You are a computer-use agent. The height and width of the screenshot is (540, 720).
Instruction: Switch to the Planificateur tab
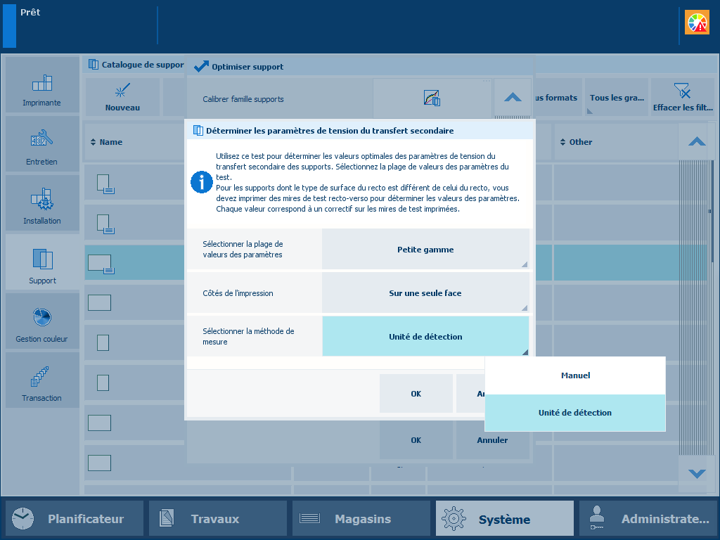point(75,519)
